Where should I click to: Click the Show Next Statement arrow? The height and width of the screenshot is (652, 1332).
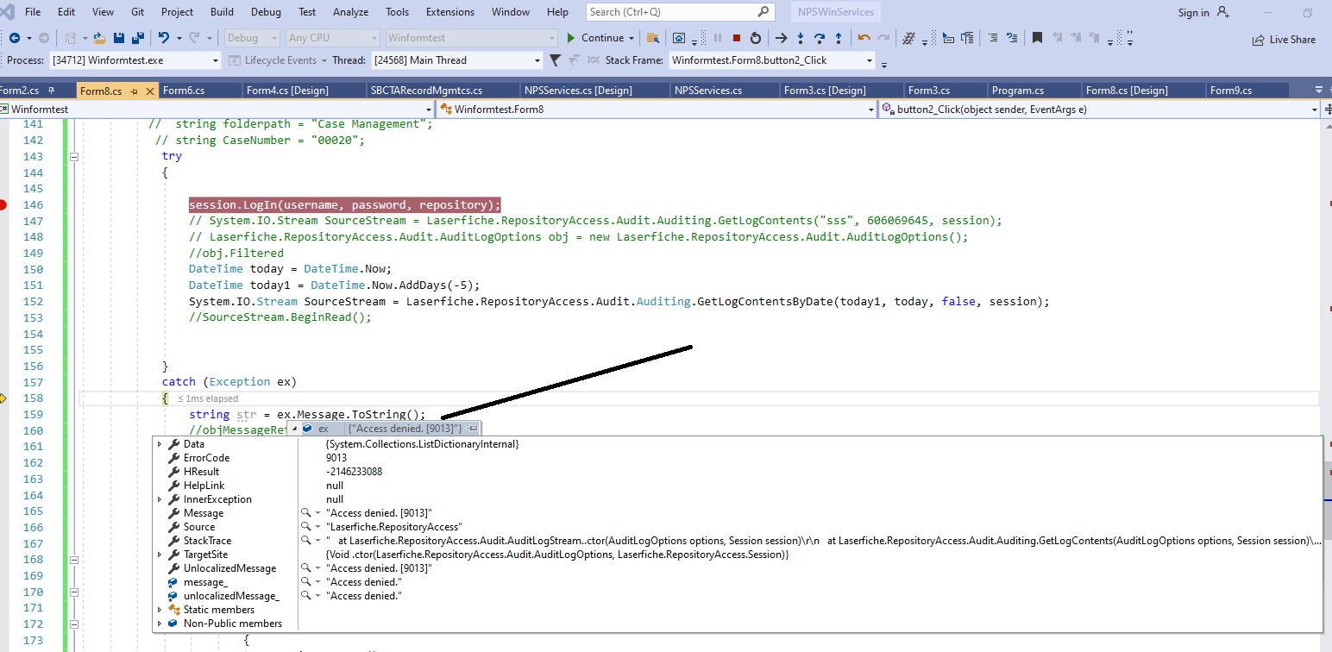(781, 38)
